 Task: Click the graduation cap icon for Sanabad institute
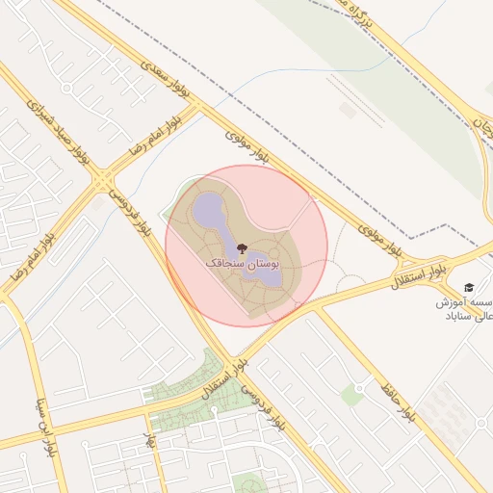tap(469, 287)
